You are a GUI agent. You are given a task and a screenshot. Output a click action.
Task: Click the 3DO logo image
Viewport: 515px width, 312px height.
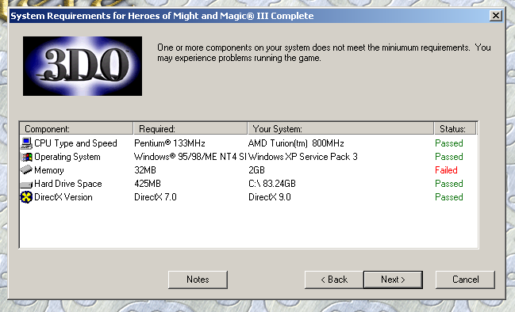83,66
